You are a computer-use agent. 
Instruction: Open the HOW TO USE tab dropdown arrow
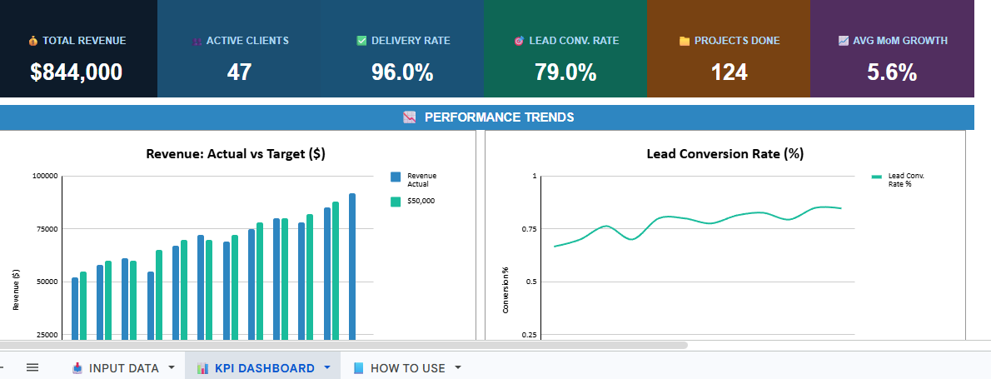pyautogui.click(x=458, y=367)
